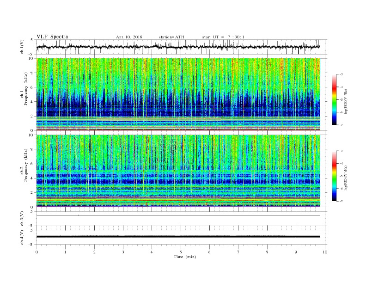The width and height of the screenshot is (366, 283).
Task: Click the 'station=ATH' label
Action: tap(171, 37)
